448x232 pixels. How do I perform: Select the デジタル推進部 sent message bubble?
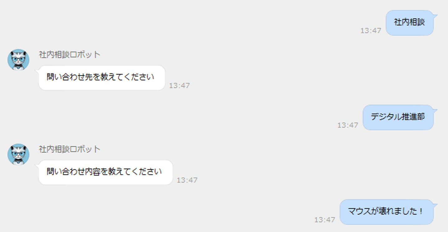click(398, 117)
